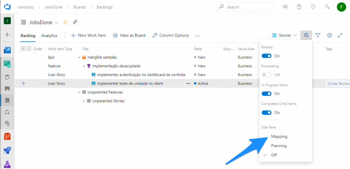Screen dimensions: 350x169
Task: Open the Kanban Boards icon in sidebar
Action: pyautogui.click(x=7, y=89)
